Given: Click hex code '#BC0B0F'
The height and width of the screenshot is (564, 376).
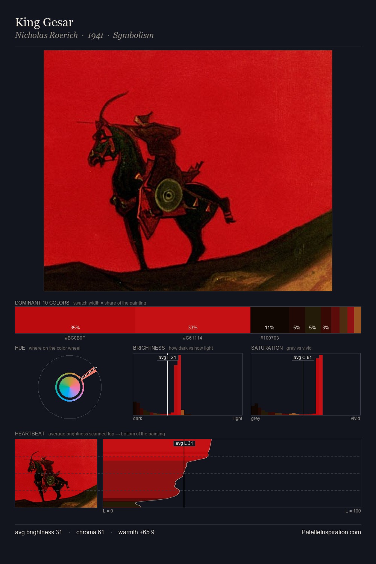Looking at the screenshot, I should point(75,338).
